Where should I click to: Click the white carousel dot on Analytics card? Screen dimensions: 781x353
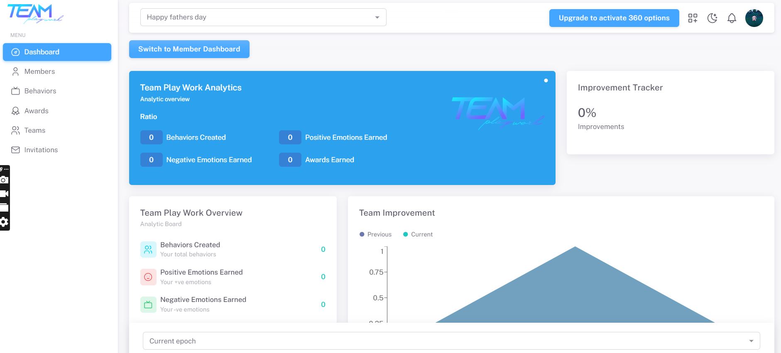tap(546, 80)
